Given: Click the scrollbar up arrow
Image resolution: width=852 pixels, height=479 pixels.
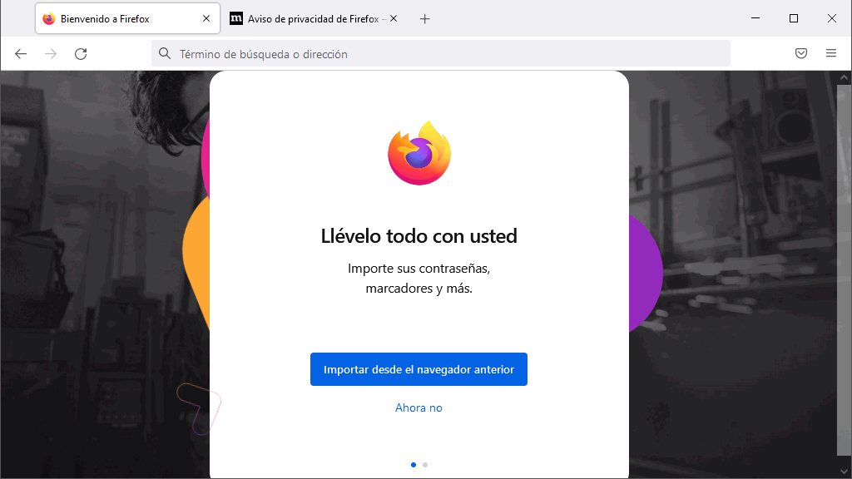Looking at the screenshot, I should [x=844, y=77].
